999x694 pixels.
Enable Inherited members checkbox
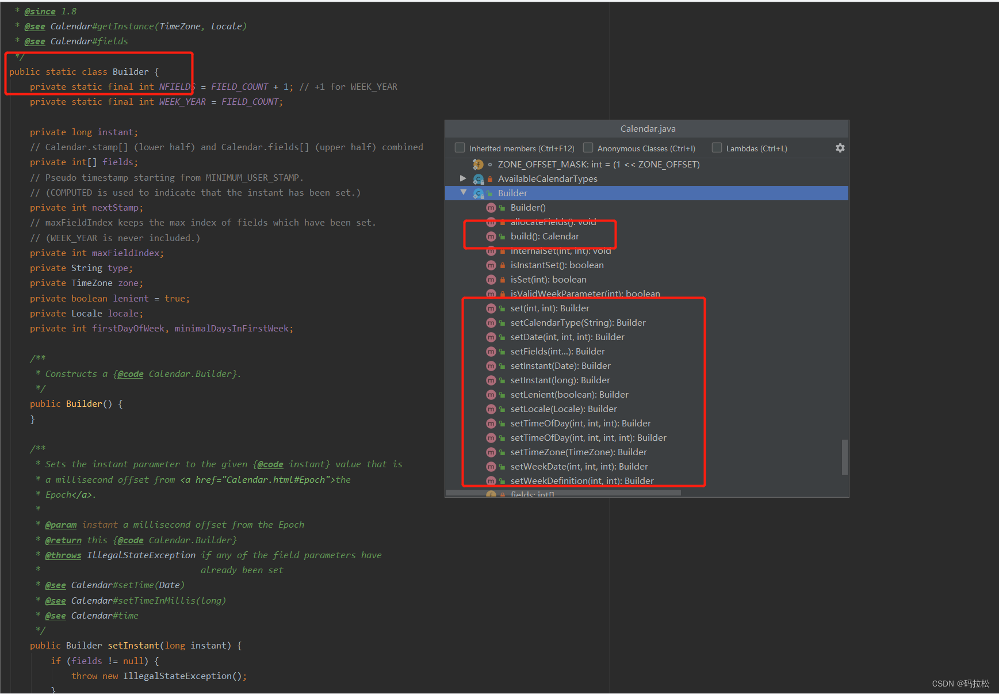[x=460, y=148]
